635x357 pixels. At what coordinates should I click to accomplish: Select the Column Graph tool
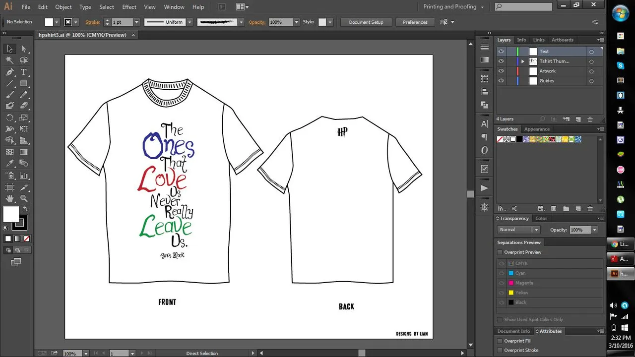(23, 176)
